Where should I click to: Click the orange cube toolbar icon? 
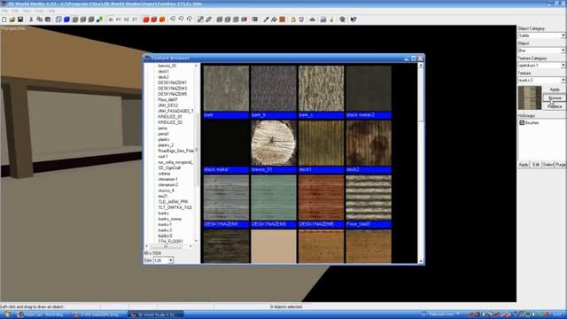click(x=162, y=19)
